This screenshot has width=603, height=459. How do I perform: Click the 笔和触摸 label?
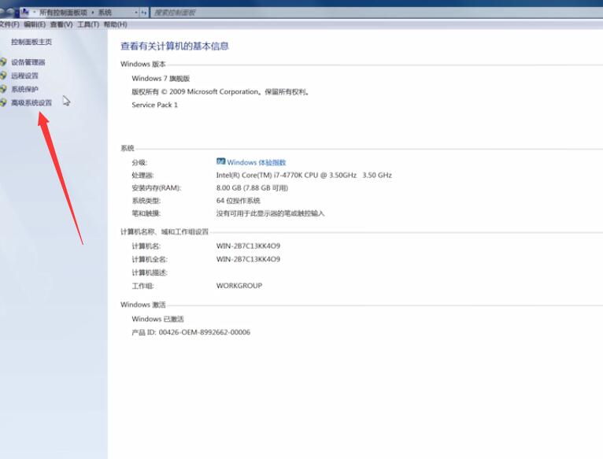tap(146, 213)
